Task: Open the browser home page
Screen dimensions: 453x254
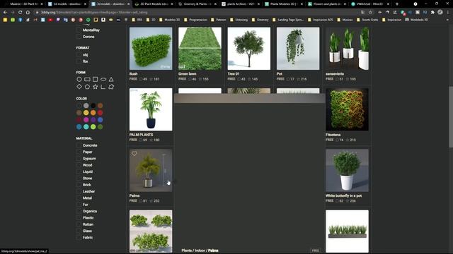Action: [x=28, y=13]
